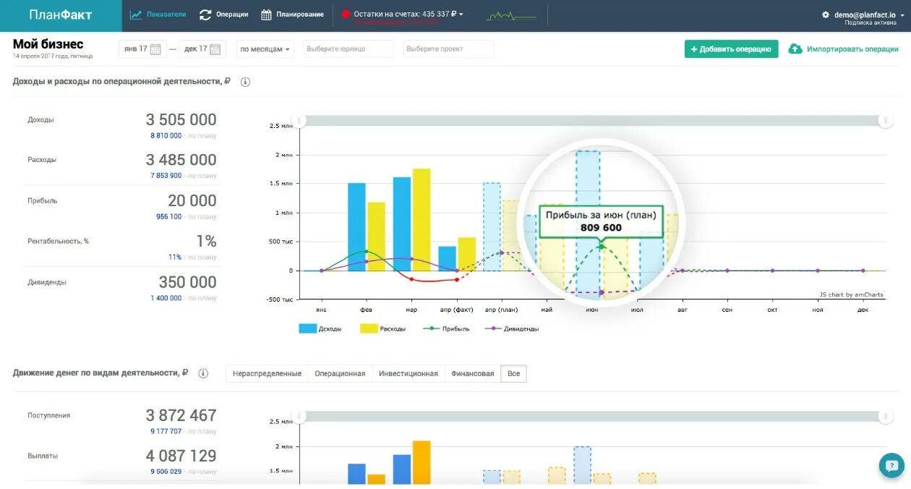Click the info icon beside Доходы и расходы
Screen dimensions: 911x489
pyautogui.click(x=245, y=82)
